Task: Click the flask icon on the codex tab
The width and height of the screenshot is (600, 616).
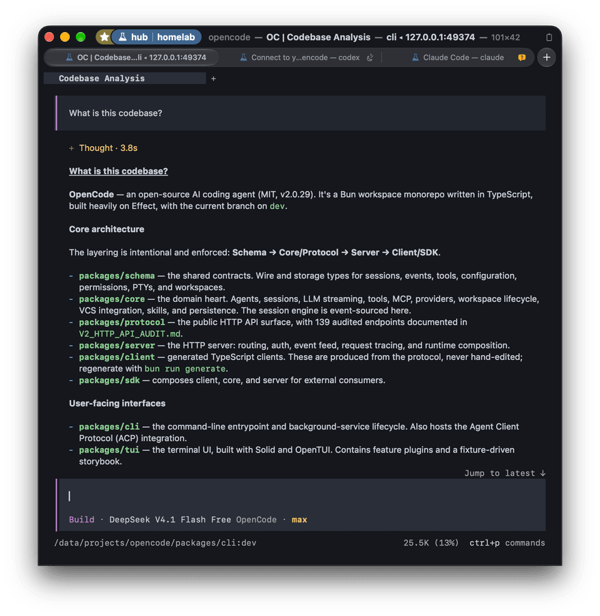Action: tap(244, 57)
